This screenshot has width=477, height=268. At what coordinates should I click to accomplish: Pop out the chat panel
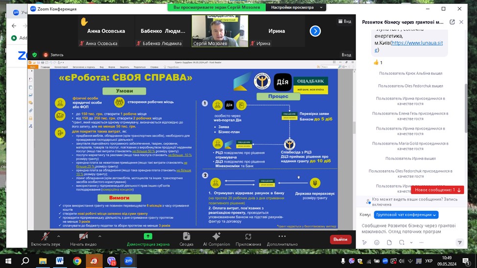pyautogui.click(x=452, y=22)
